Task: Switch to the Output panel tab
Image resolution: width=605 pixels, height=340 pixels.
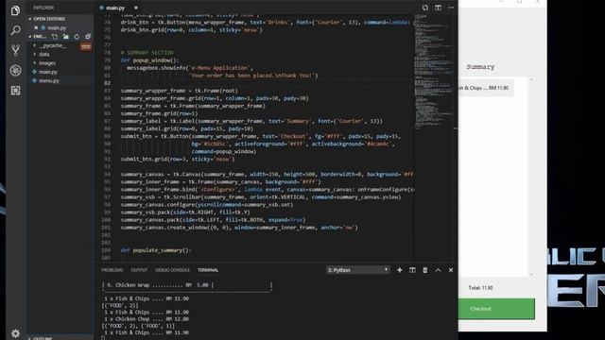Action: 139,270
